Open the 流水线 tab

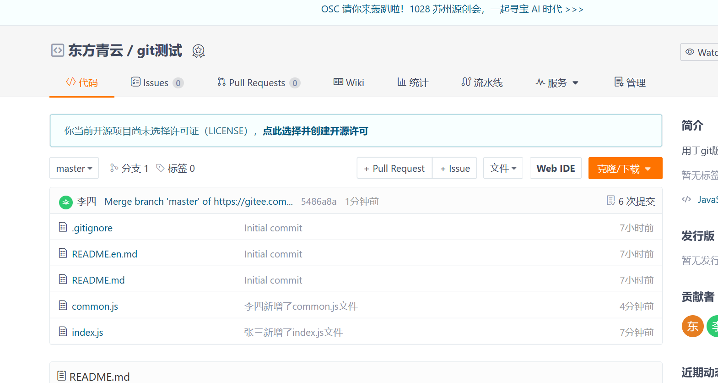tap(482, 82)
